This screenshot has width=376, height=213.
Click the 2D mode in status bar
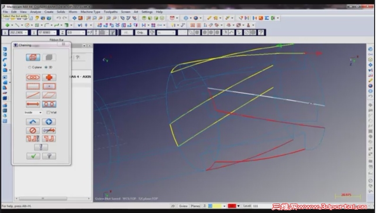pyautogui.click(x=173, y=206)
